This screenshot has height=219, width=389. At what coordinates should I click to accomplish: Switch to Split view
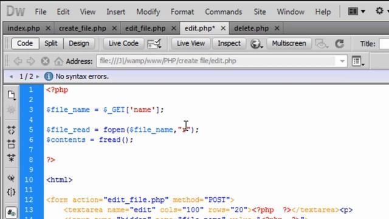(x=51, y=43)
